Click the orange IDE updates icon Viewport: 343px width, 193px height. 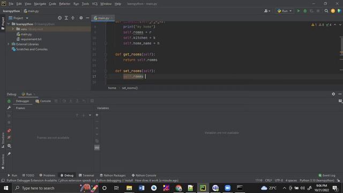(333, 11)
